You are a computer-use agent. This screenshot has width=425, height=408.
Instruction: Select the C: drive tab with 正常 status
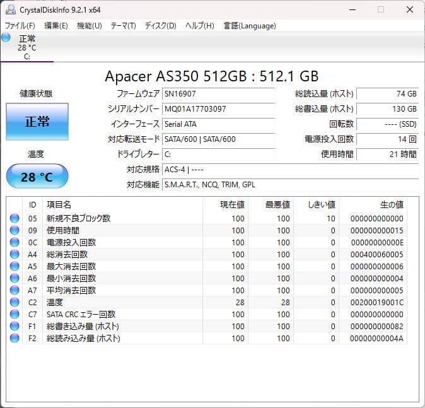click(27, 47)
